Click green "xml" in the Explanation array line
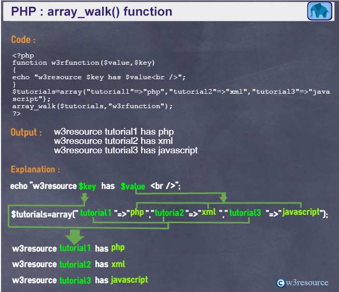Image resolution: width=339 pixels, height=292 pixels. [208, 212]
